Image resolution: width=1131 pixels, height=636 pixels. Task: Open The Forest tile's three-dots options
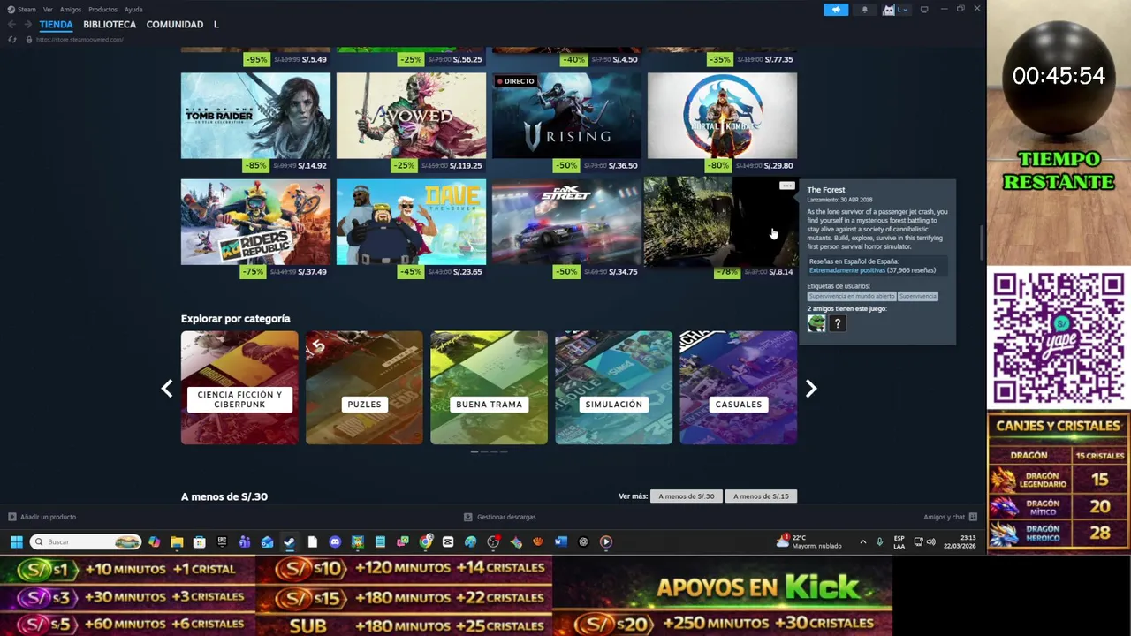(786, 185)
